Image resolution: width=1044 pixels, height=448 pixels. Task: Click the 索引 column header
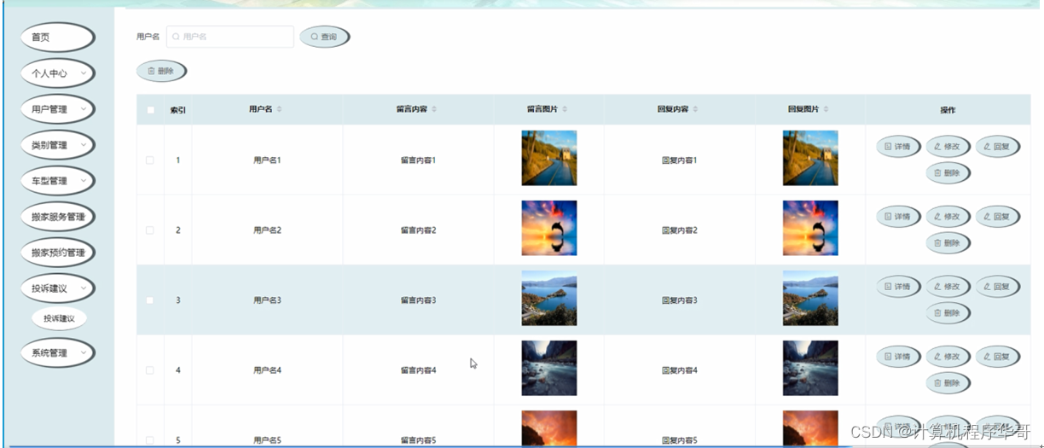click(178, 110)
